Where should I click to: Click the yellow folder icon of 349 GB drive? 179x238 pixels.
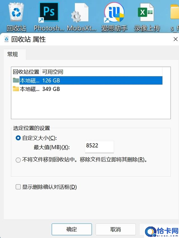tap(16, 89)
